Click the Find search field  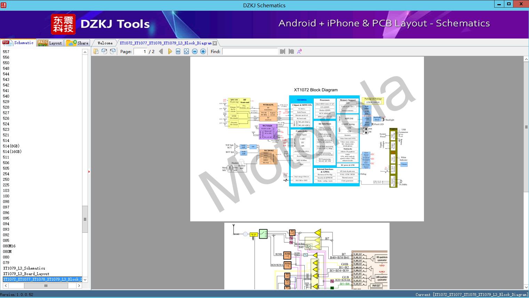click(250, 51)
